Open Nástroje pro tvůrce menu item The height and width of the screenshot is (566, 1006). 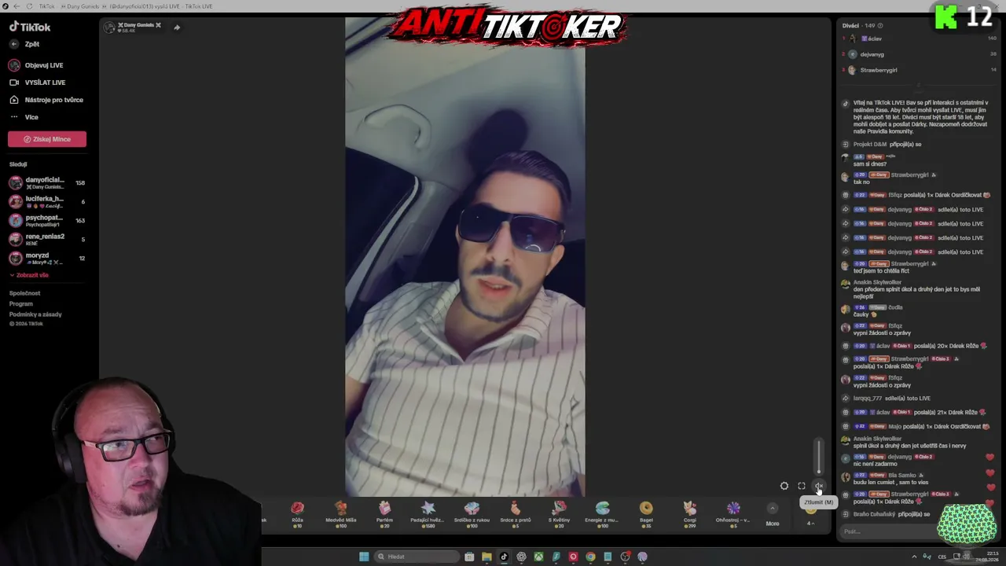click(46, 100)
